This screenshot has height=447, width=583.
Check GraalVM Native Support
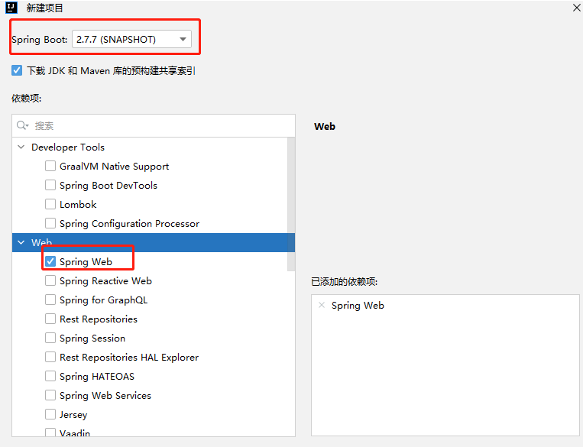point(50,166)
